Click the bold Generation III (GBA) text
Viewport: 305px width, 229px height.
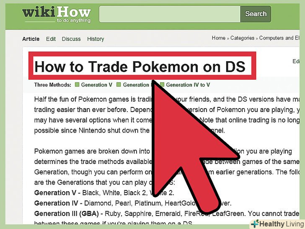point(67,213)
